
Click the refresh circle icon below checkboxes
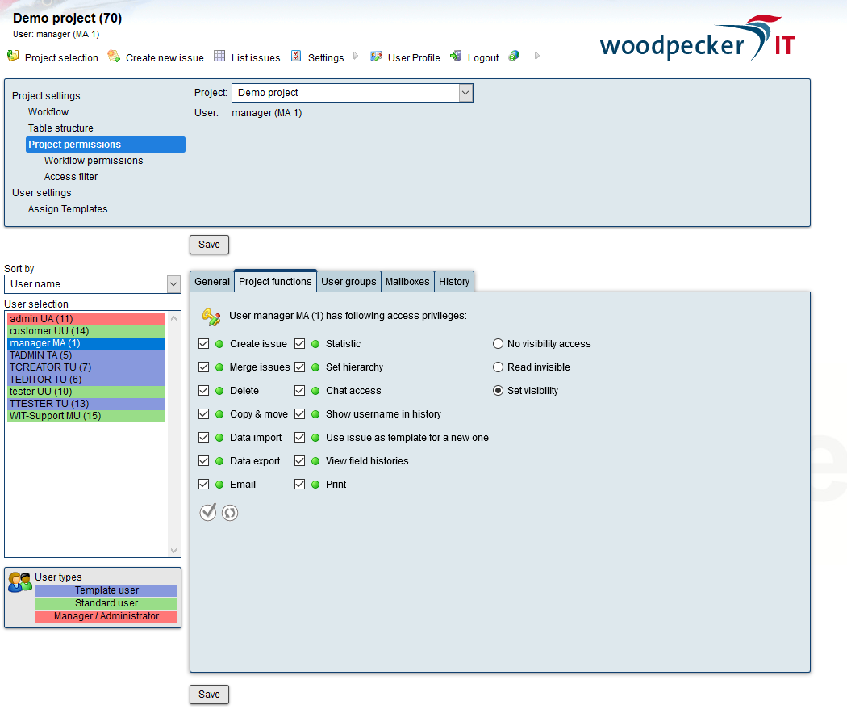(229, 512)
